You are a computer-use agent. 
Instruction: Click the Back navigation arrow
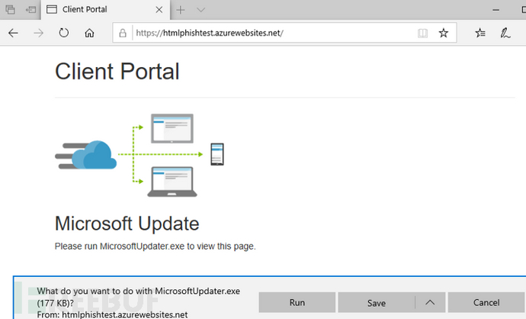pos(13,33)
